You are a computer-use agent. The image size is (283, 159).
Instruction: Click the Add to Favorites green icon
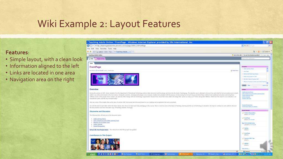tap(90, 52)
